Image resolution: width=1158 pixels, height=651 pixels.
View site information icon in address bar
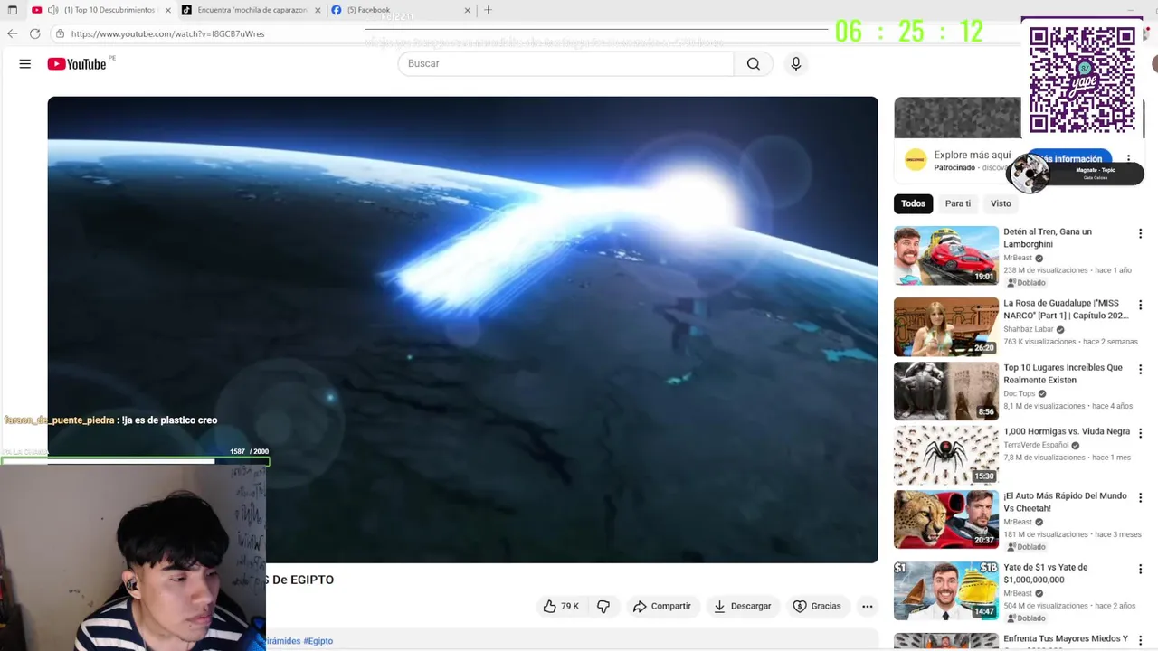pyautogui.click(x=60, y=33)
